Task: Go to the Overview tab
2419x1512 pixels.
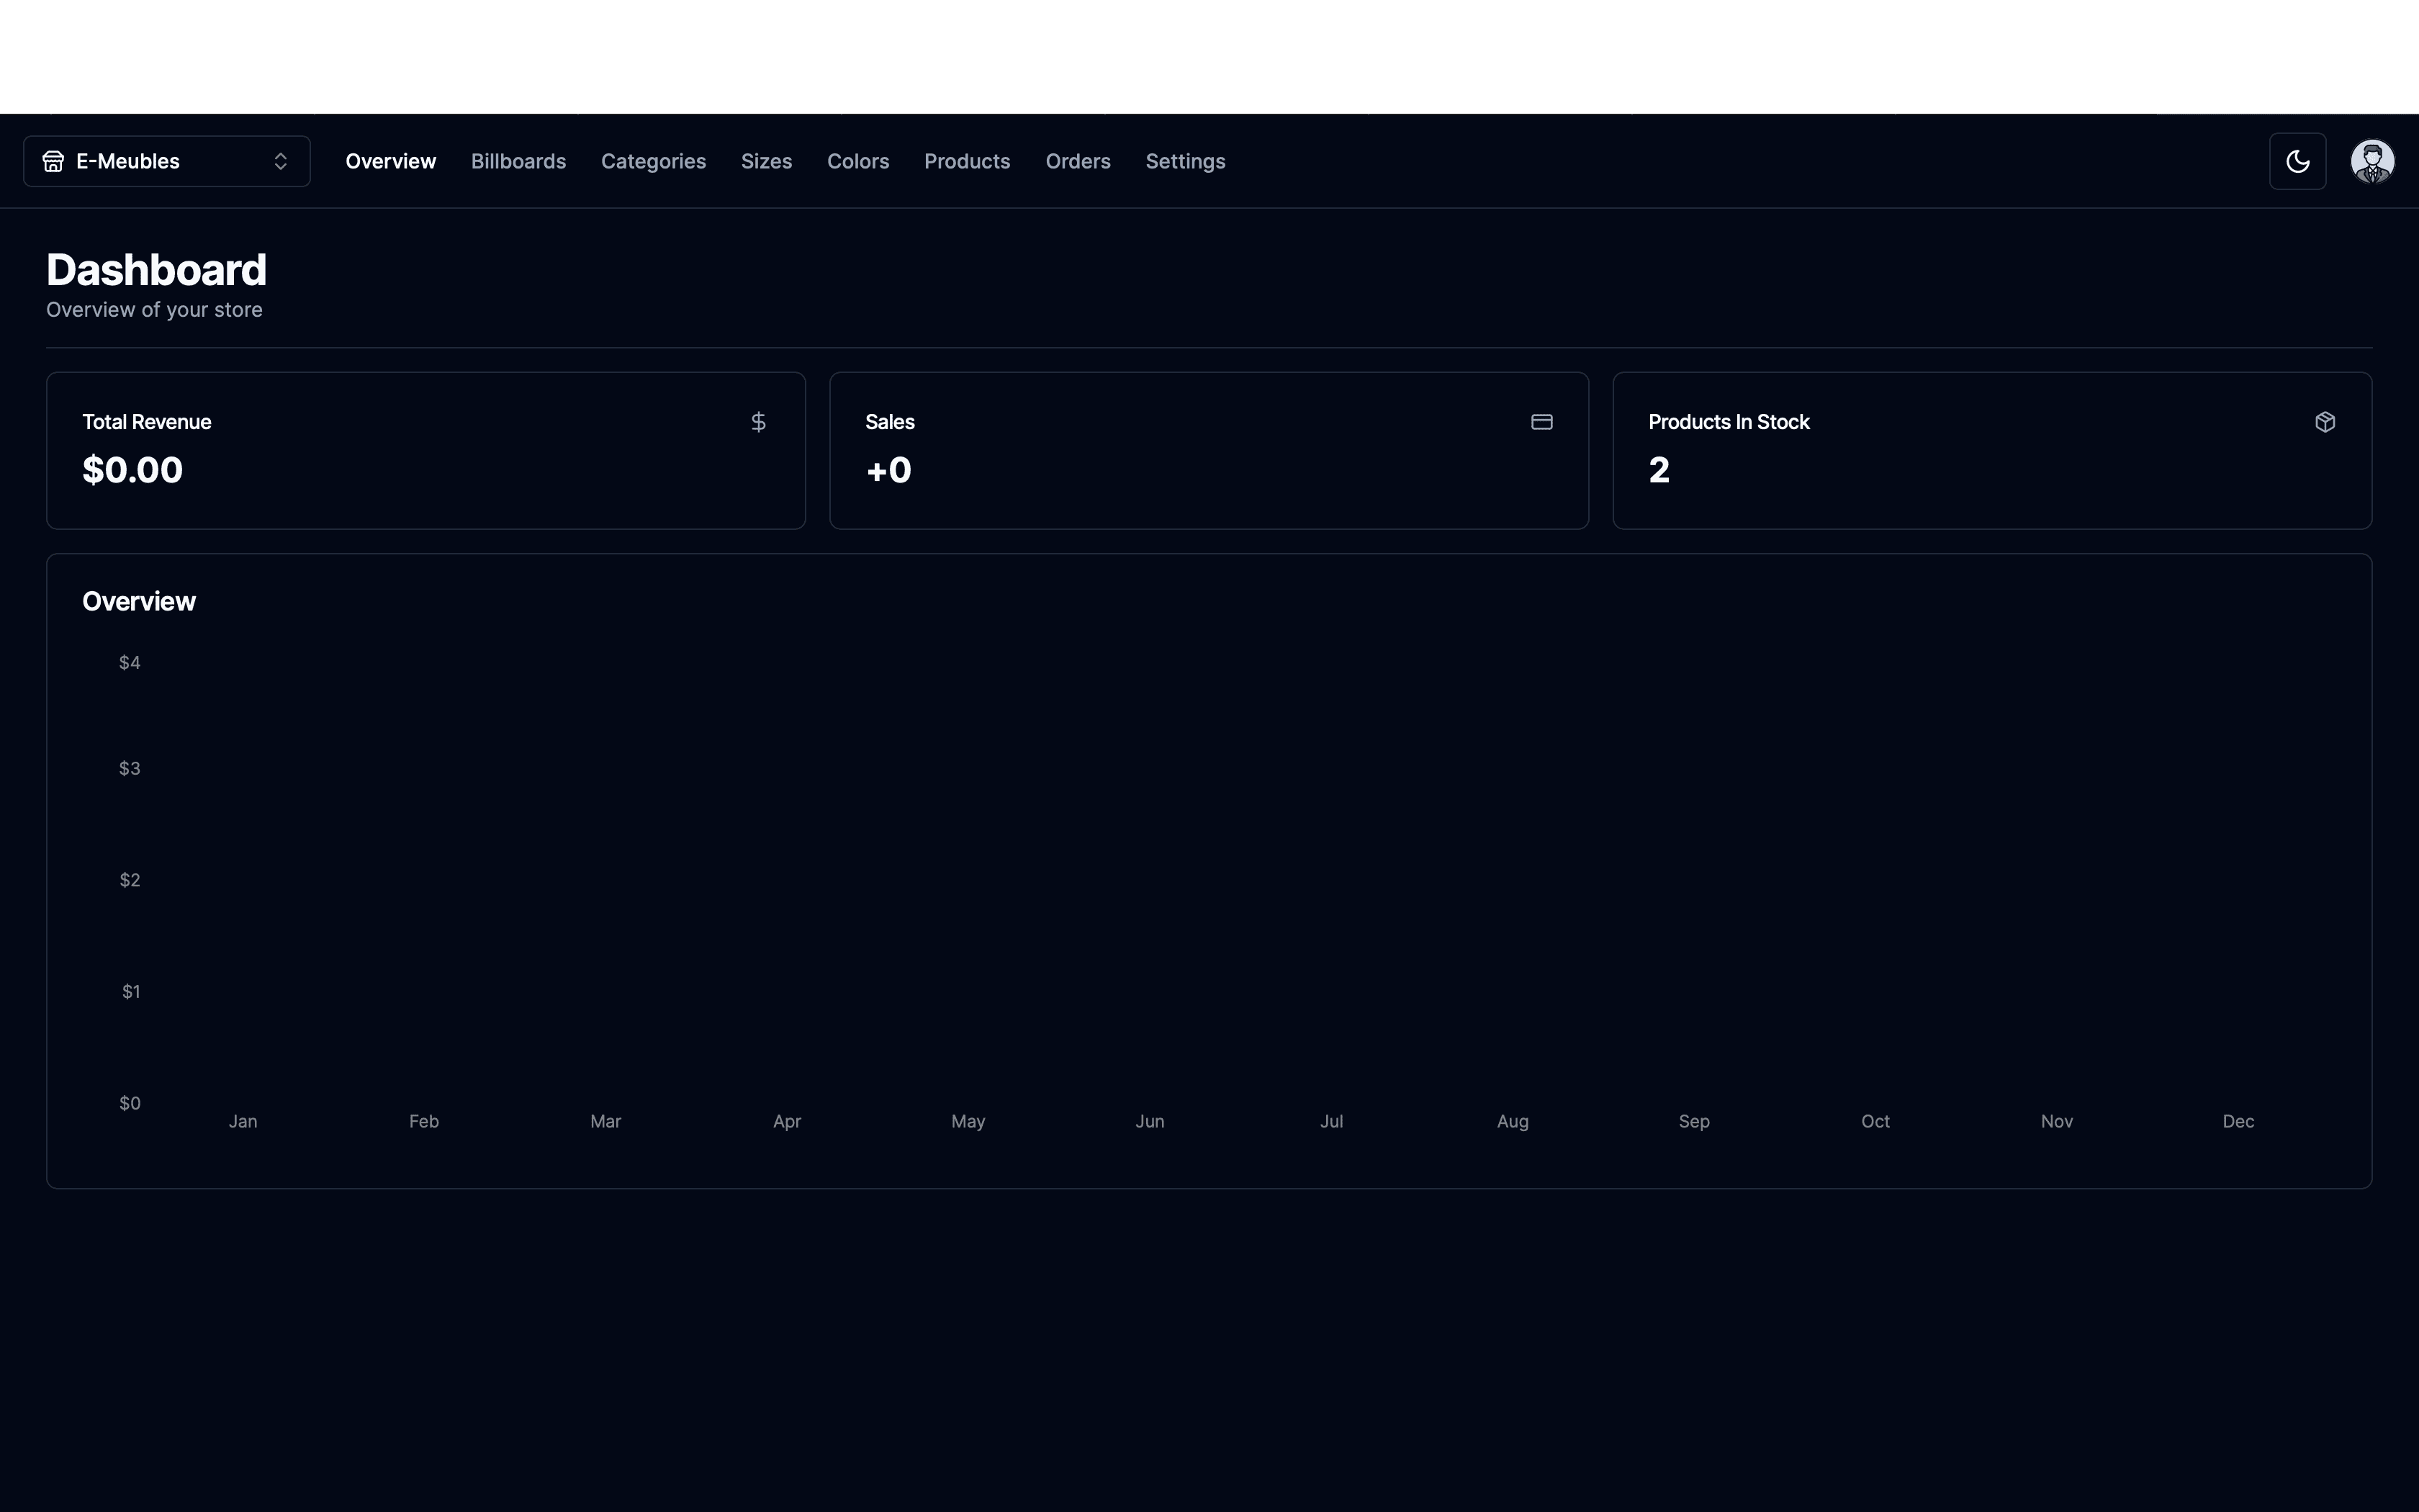Action: coord(391,161)
